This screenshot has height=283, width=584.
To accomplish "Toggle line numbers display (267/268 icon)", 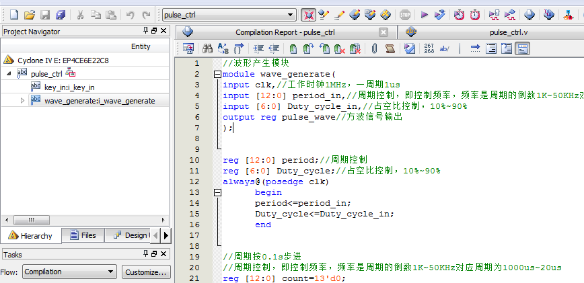I will [x=429, y=48].
